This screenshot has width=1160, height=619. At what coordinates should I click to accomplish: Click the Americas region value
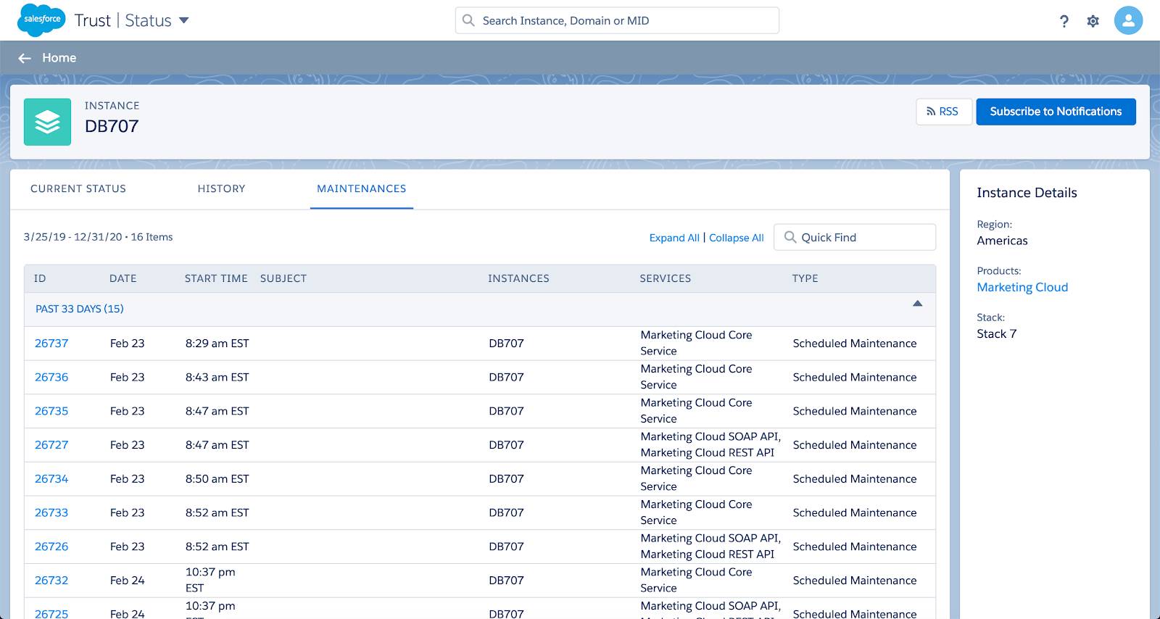point(1002,241)
